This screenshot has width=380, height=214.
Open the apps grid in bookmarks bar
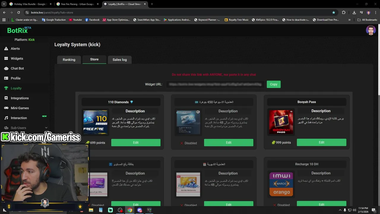(4, 20)
